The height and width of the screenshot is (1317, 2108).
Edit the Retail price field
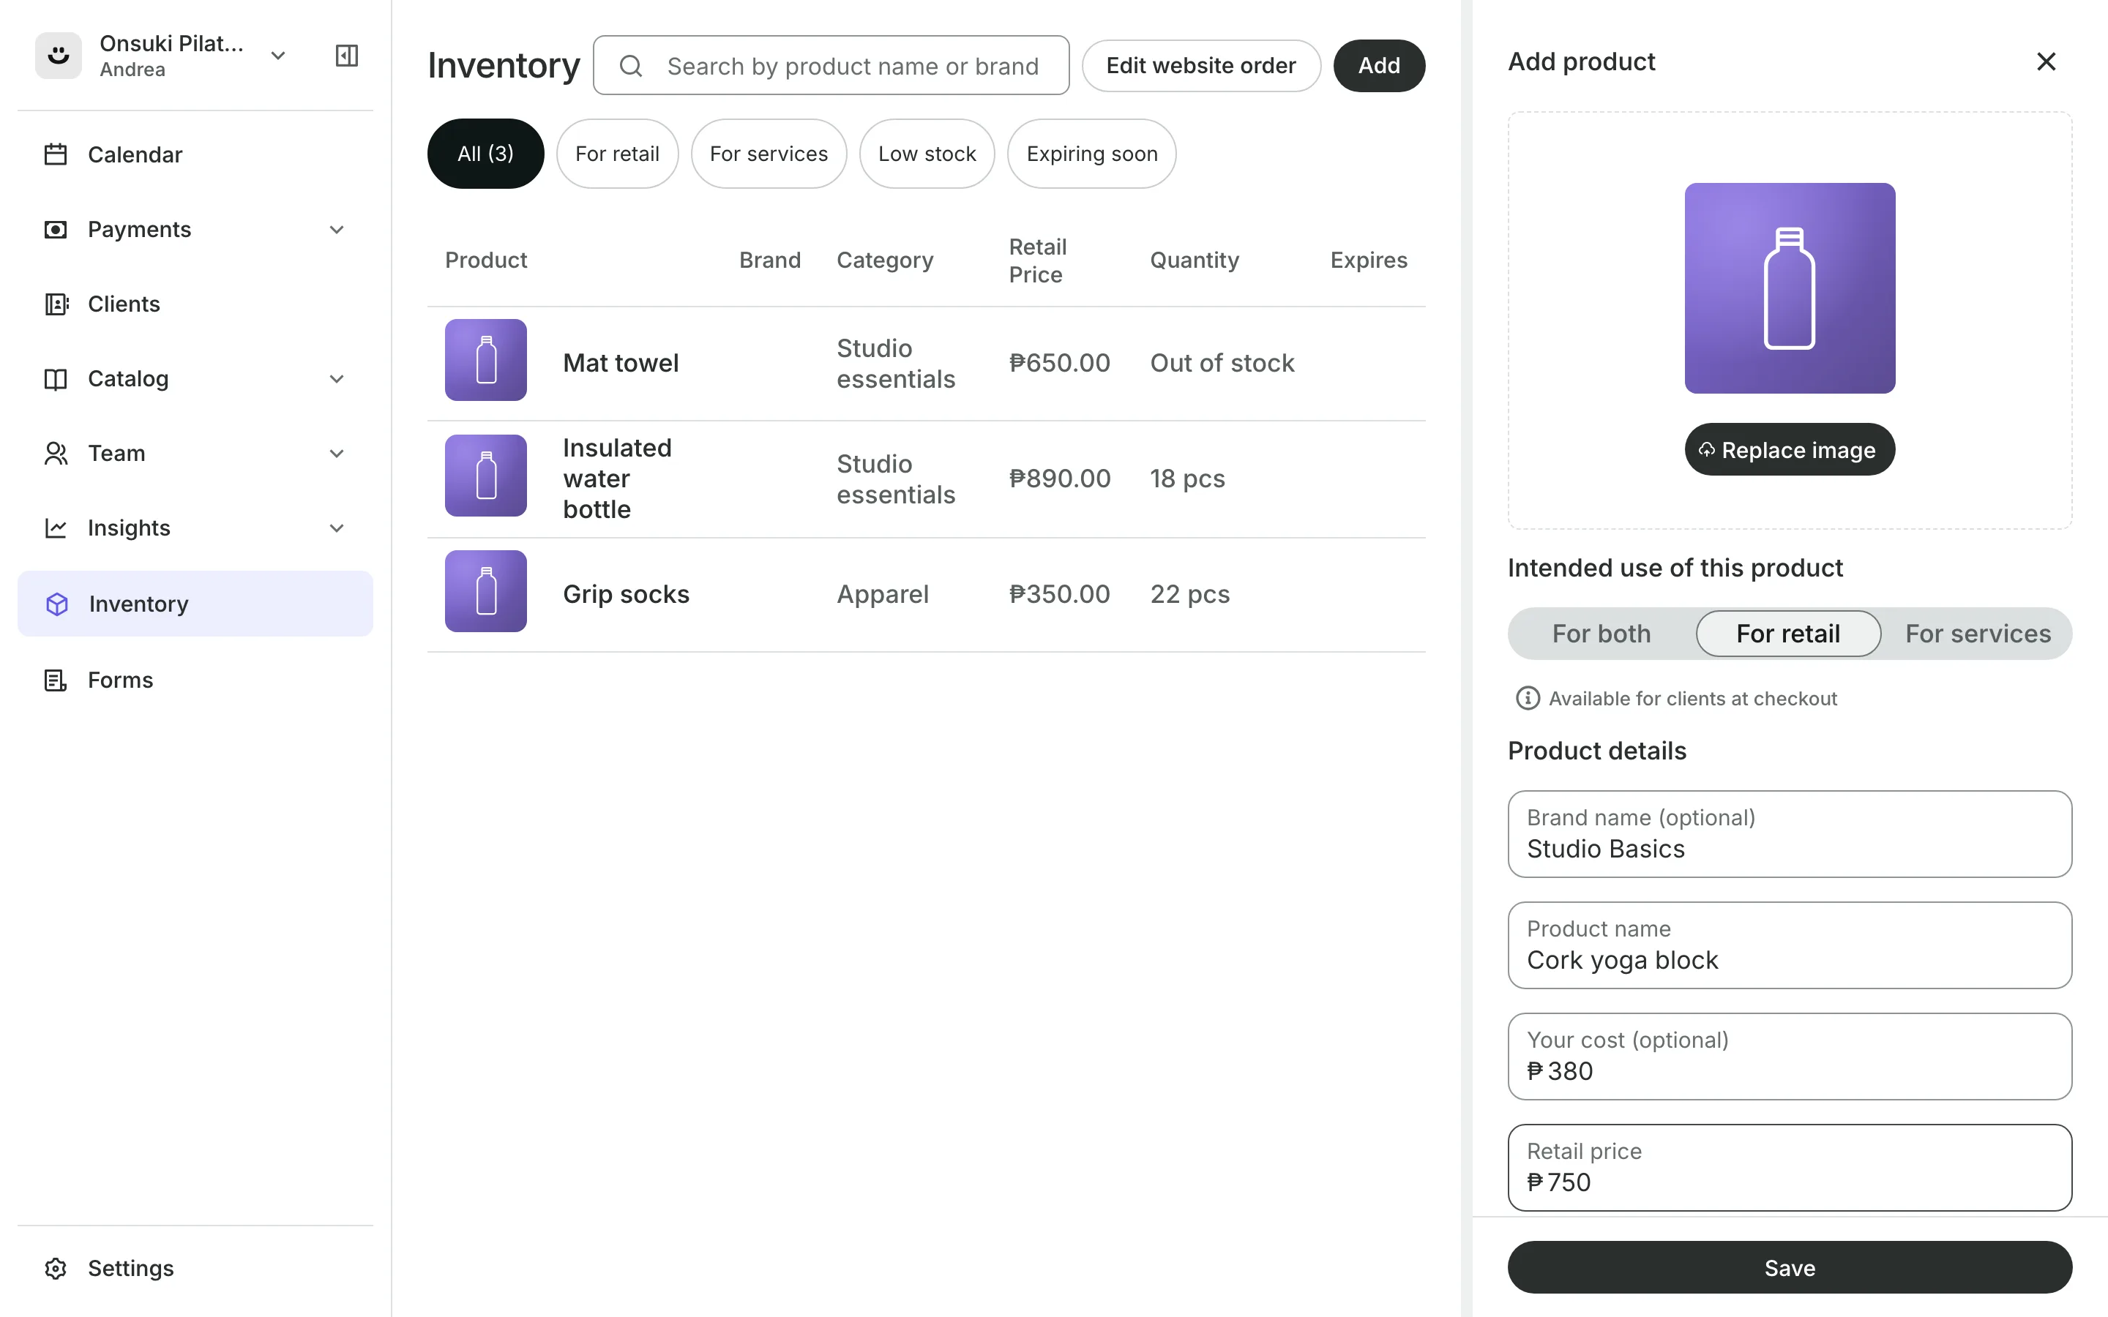pos(1789,1167)
